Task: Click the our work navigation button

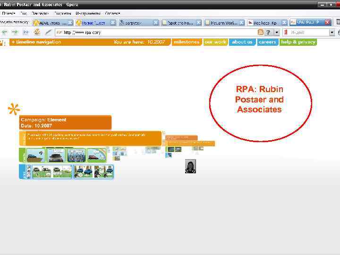Action: [x=215, y=42]
